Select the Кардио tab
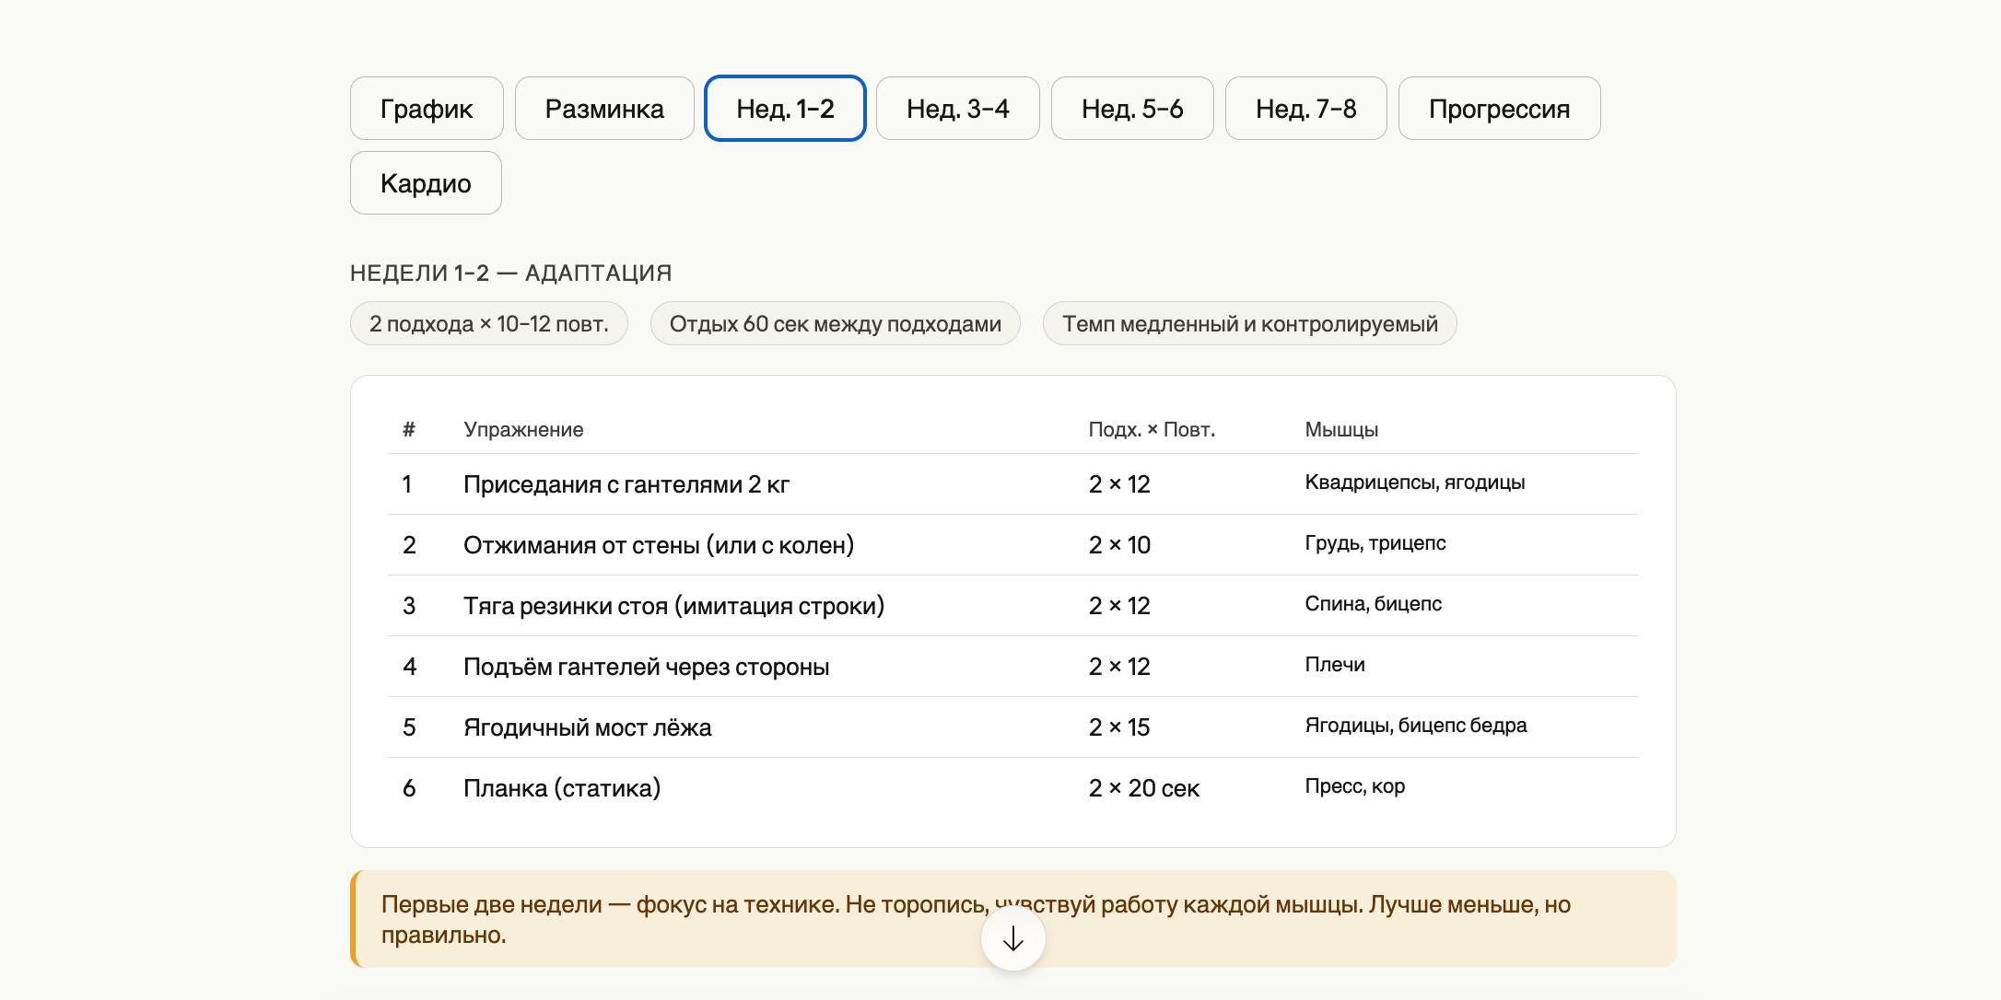This screenshot has height=1000, width=2001. click(426, 183)
